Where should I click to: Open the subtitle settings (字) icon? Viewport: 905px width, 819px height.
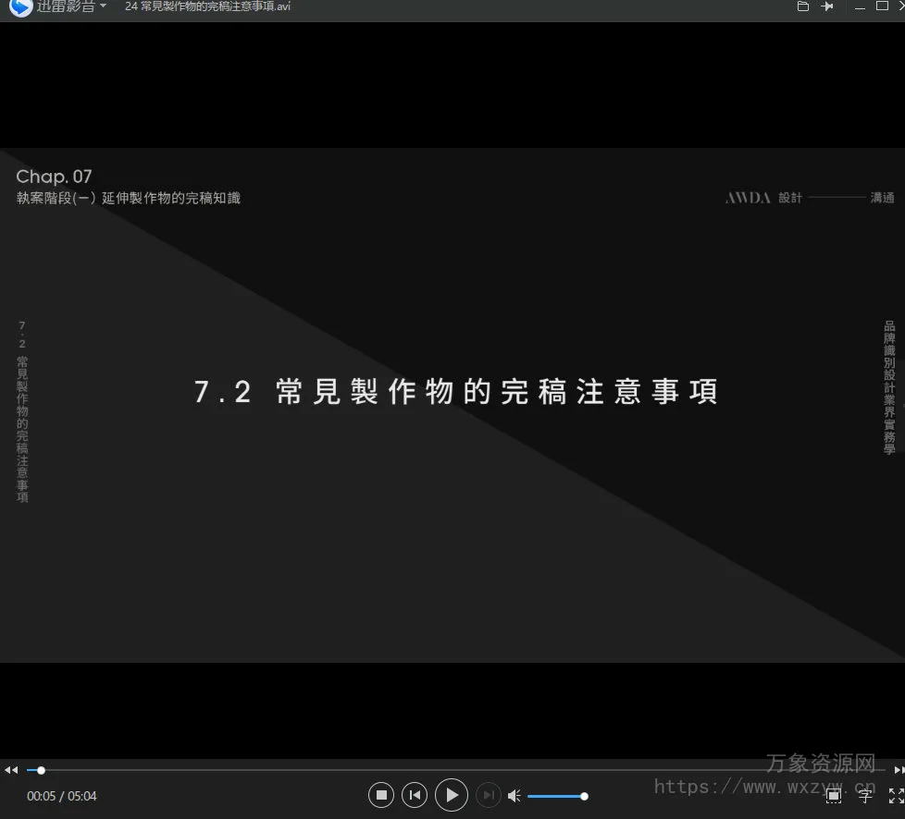tap(865, 795)
